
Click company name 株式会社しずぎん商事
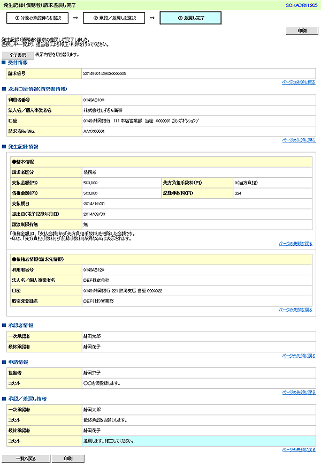[x=103, y=110]
